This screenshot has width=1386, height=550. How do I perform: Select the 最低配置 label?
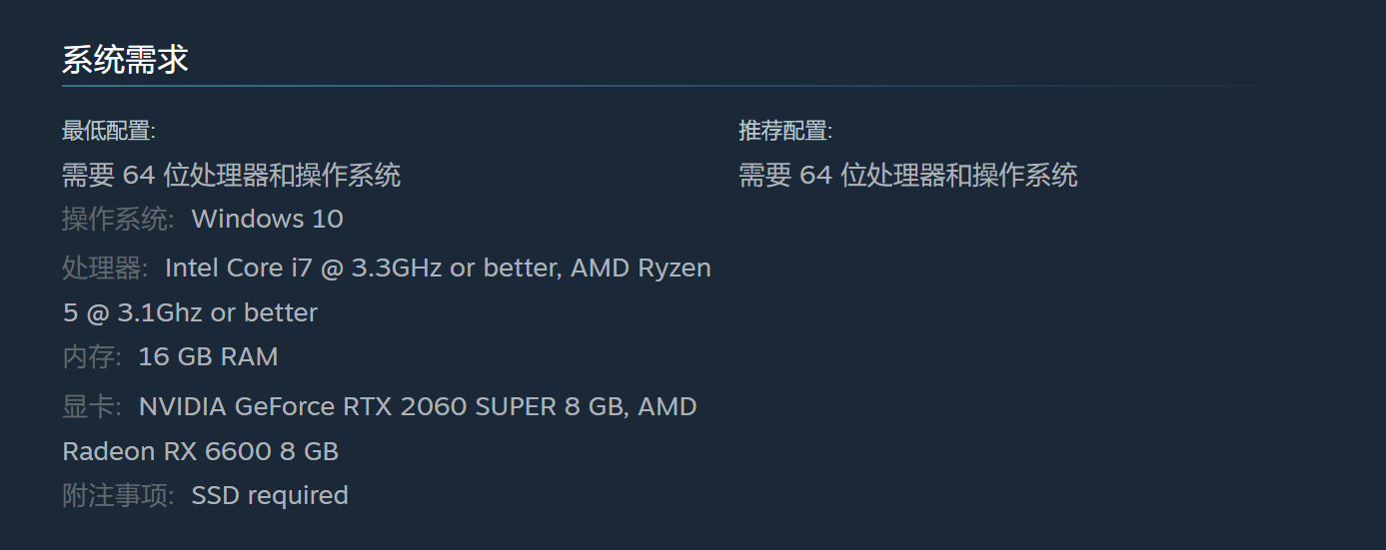pyautogui.click(x=108, y=131)
